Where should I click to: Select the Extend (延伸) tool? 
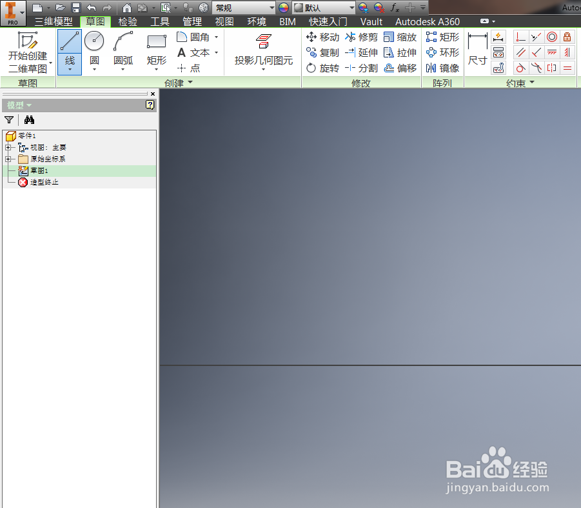coord(361,53)
